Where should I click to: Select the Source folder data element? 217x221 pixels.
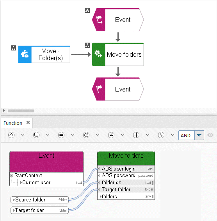tap(40, 200)
